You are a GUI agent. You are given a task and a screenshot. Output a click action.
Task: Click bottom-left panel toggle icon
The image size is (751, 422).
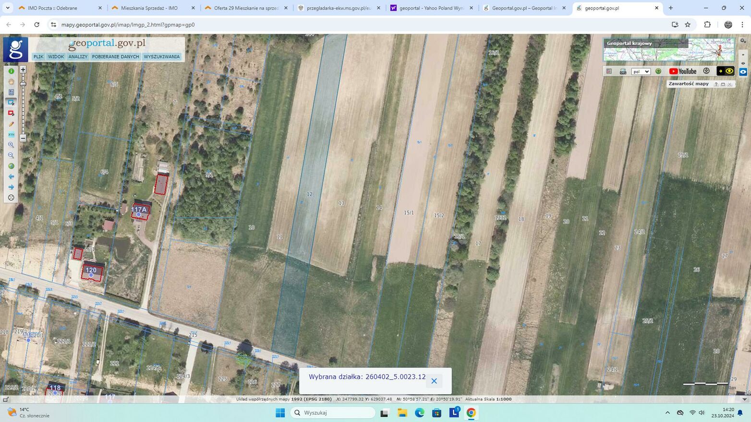click(x=6, y=399)
